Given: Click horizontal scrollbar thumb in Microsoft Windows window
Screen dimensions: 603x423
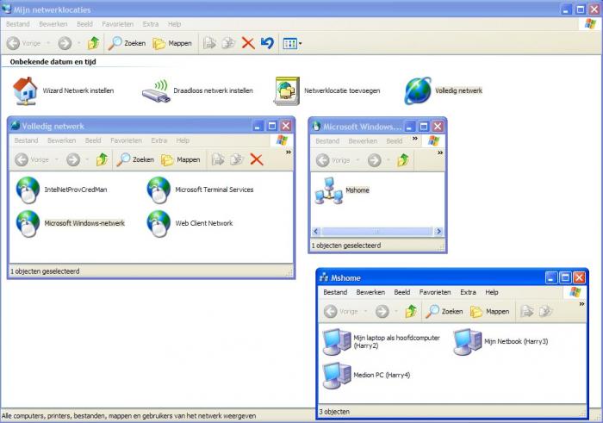Looking at the screenshot, I should click(x=377, y=231).
